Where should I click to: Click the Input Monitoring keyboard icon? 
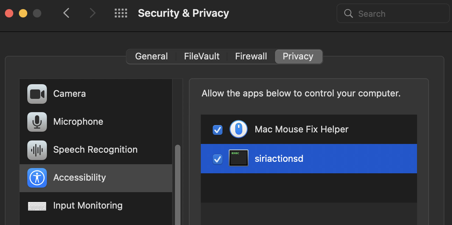[x=37, y=206]
